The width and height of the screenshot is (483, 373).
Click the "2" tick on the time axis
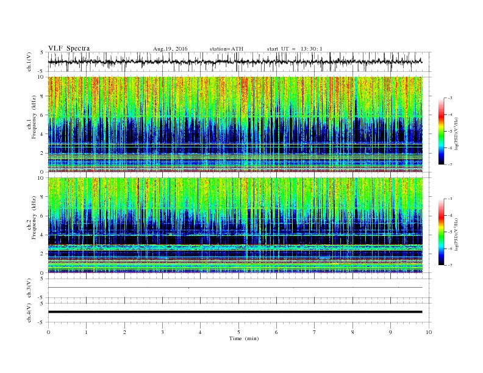124,332
